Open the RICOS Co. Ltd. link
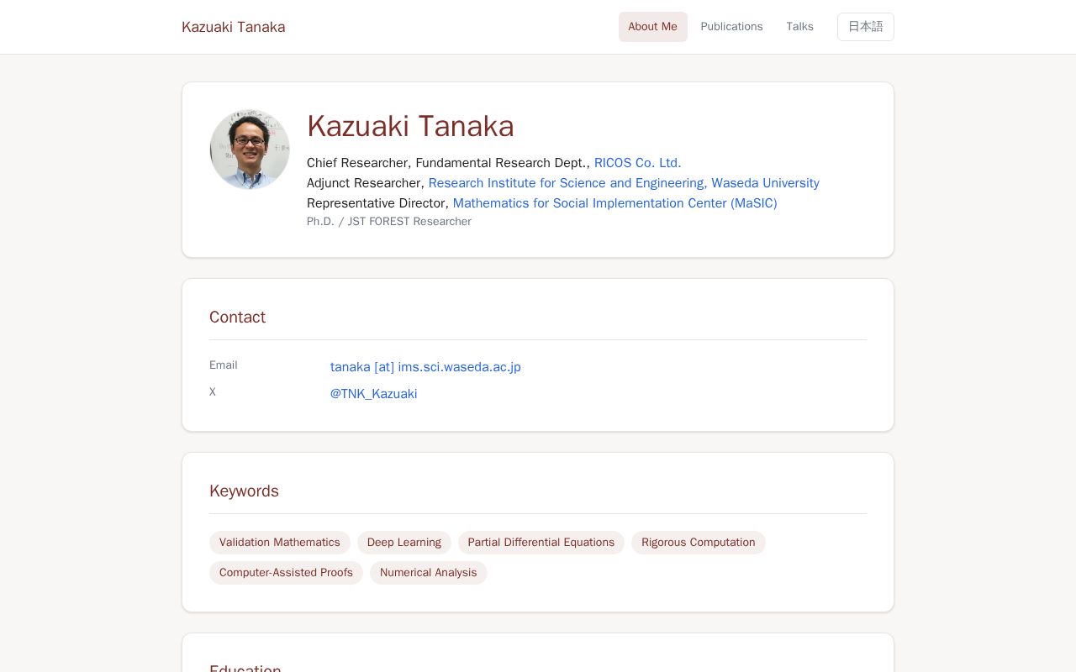 pos(637,163)
